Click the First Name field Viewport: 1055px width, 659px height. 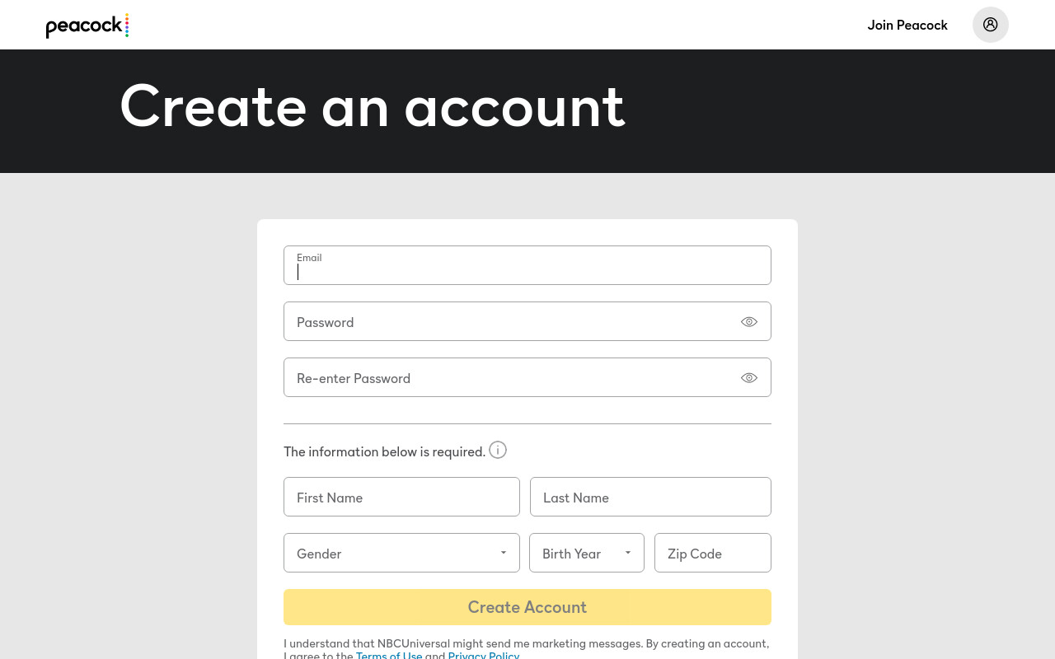[x=401, y=497]
